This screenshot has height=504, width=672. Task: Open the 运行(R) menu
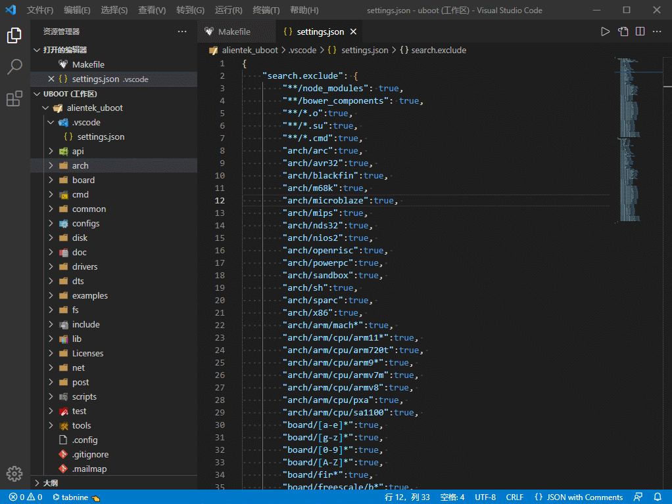pos(228,10)
